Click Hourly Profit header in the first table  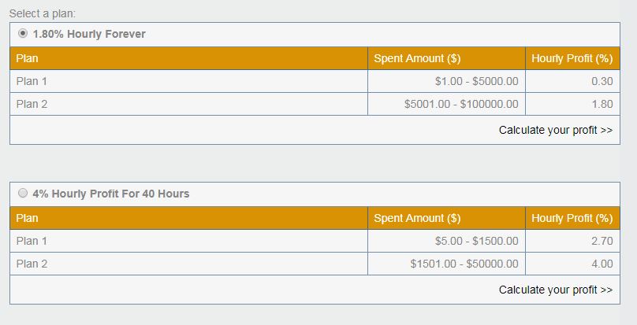click(x=572, y=58)
